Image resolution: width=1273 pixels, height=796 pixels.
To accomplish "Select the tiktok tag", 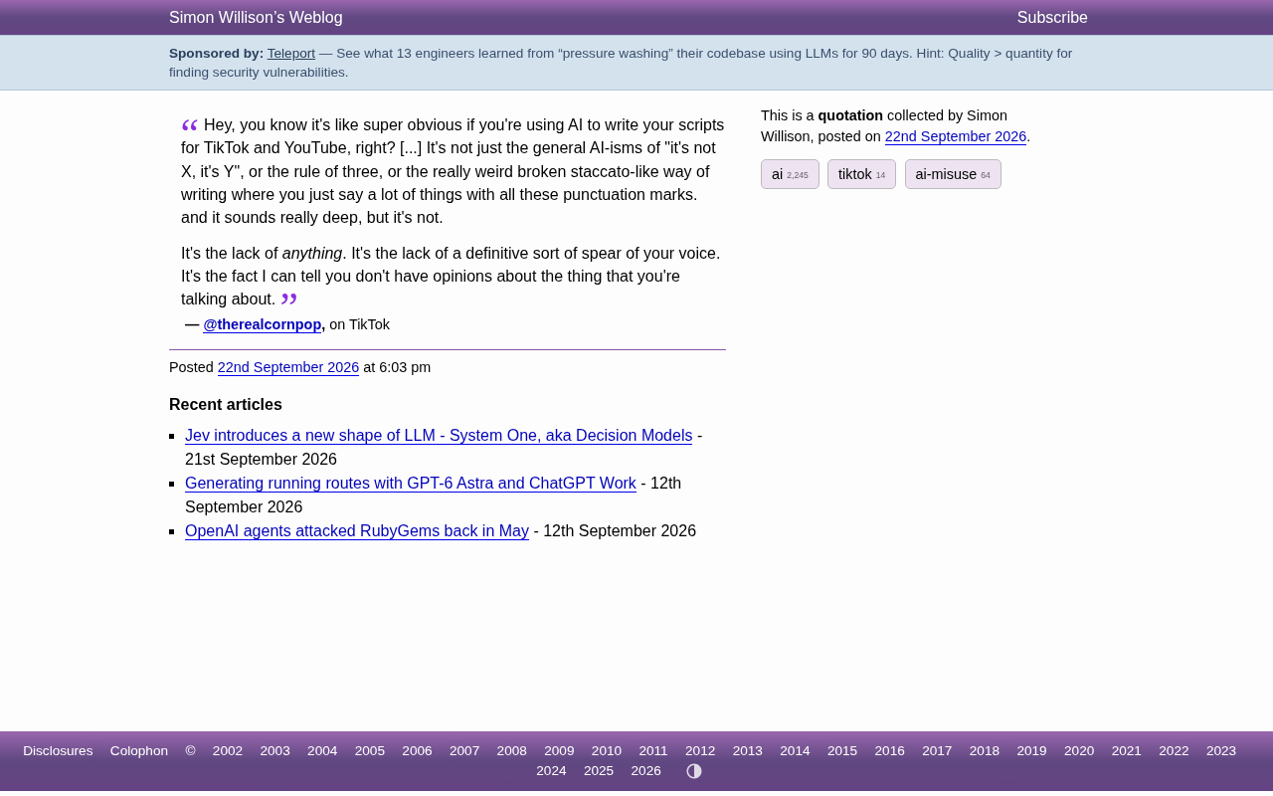I will click(x=861, y=174).
